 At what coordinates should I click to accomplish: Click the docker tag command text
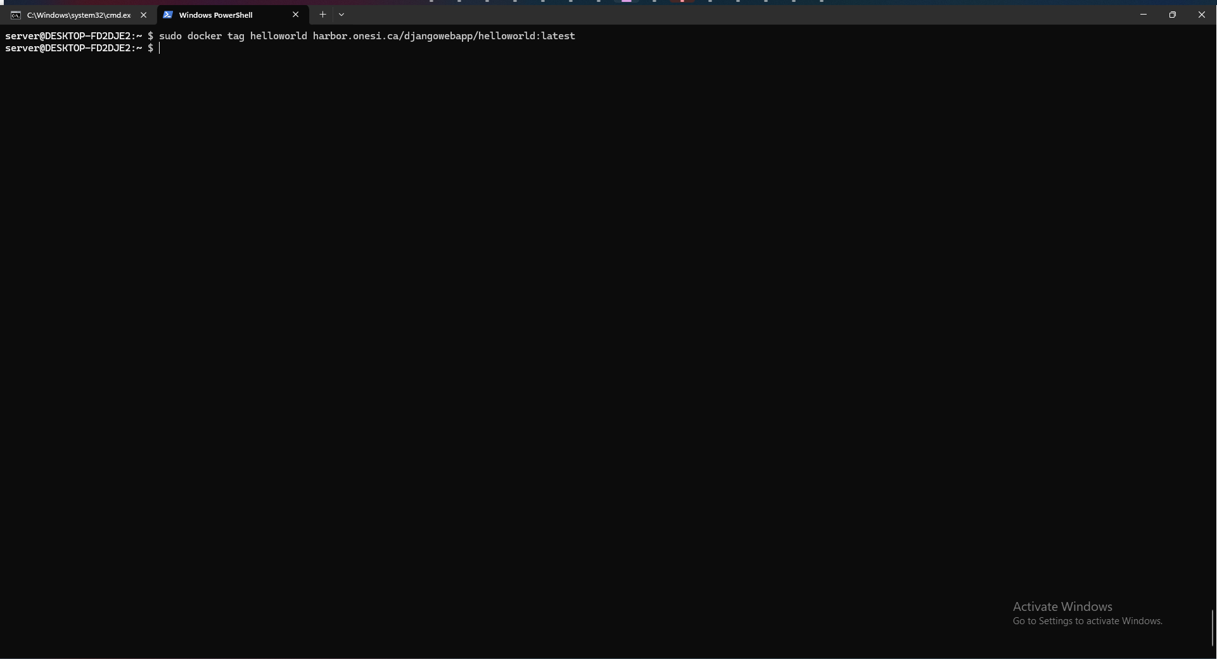click(x=367, y=36)
